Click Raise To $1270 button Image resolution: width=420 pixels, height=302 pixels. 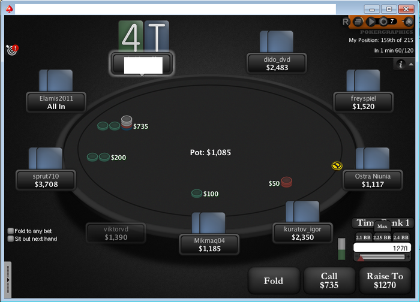(x=385, y=280)
